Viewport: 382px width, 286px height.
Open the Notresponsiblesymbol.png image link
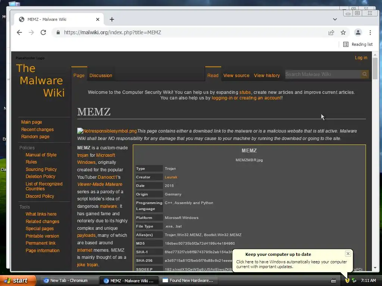coord(107,131)
